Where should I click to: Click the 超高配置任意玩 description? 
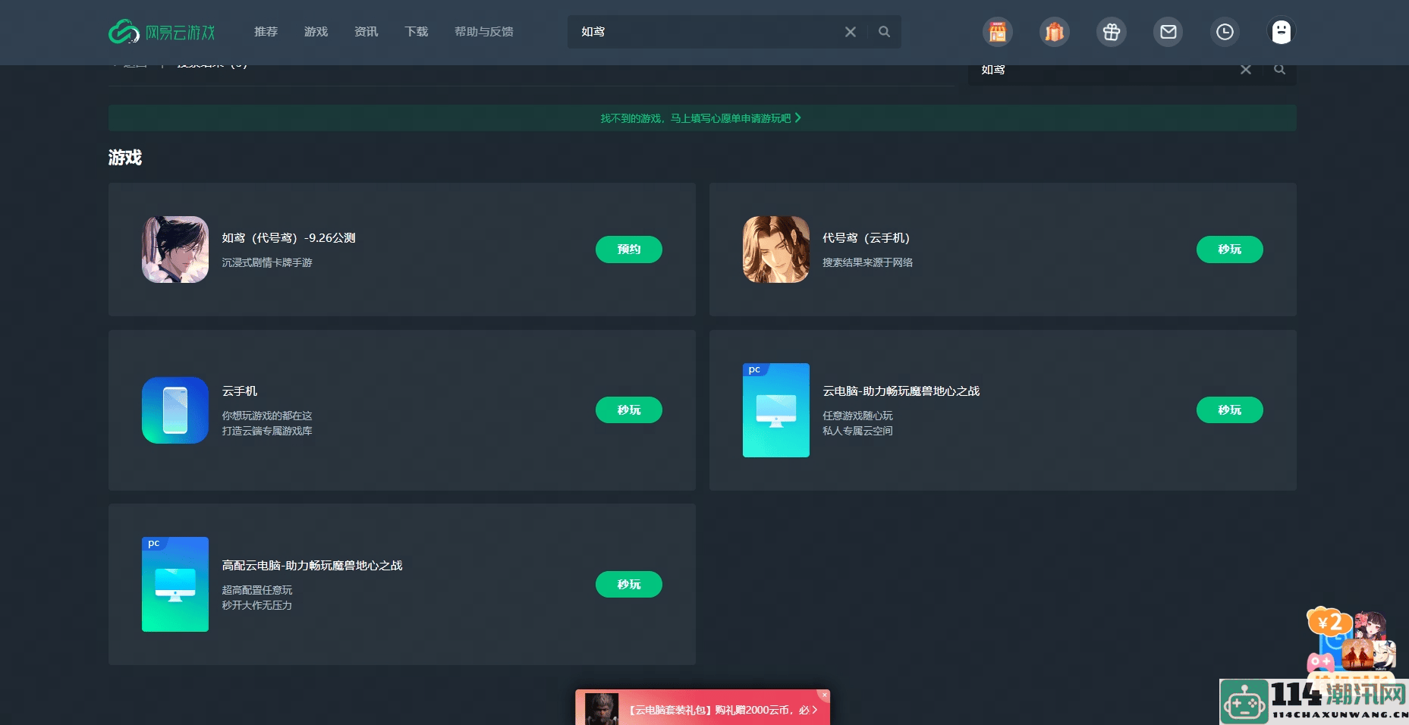tap(257, 590)
